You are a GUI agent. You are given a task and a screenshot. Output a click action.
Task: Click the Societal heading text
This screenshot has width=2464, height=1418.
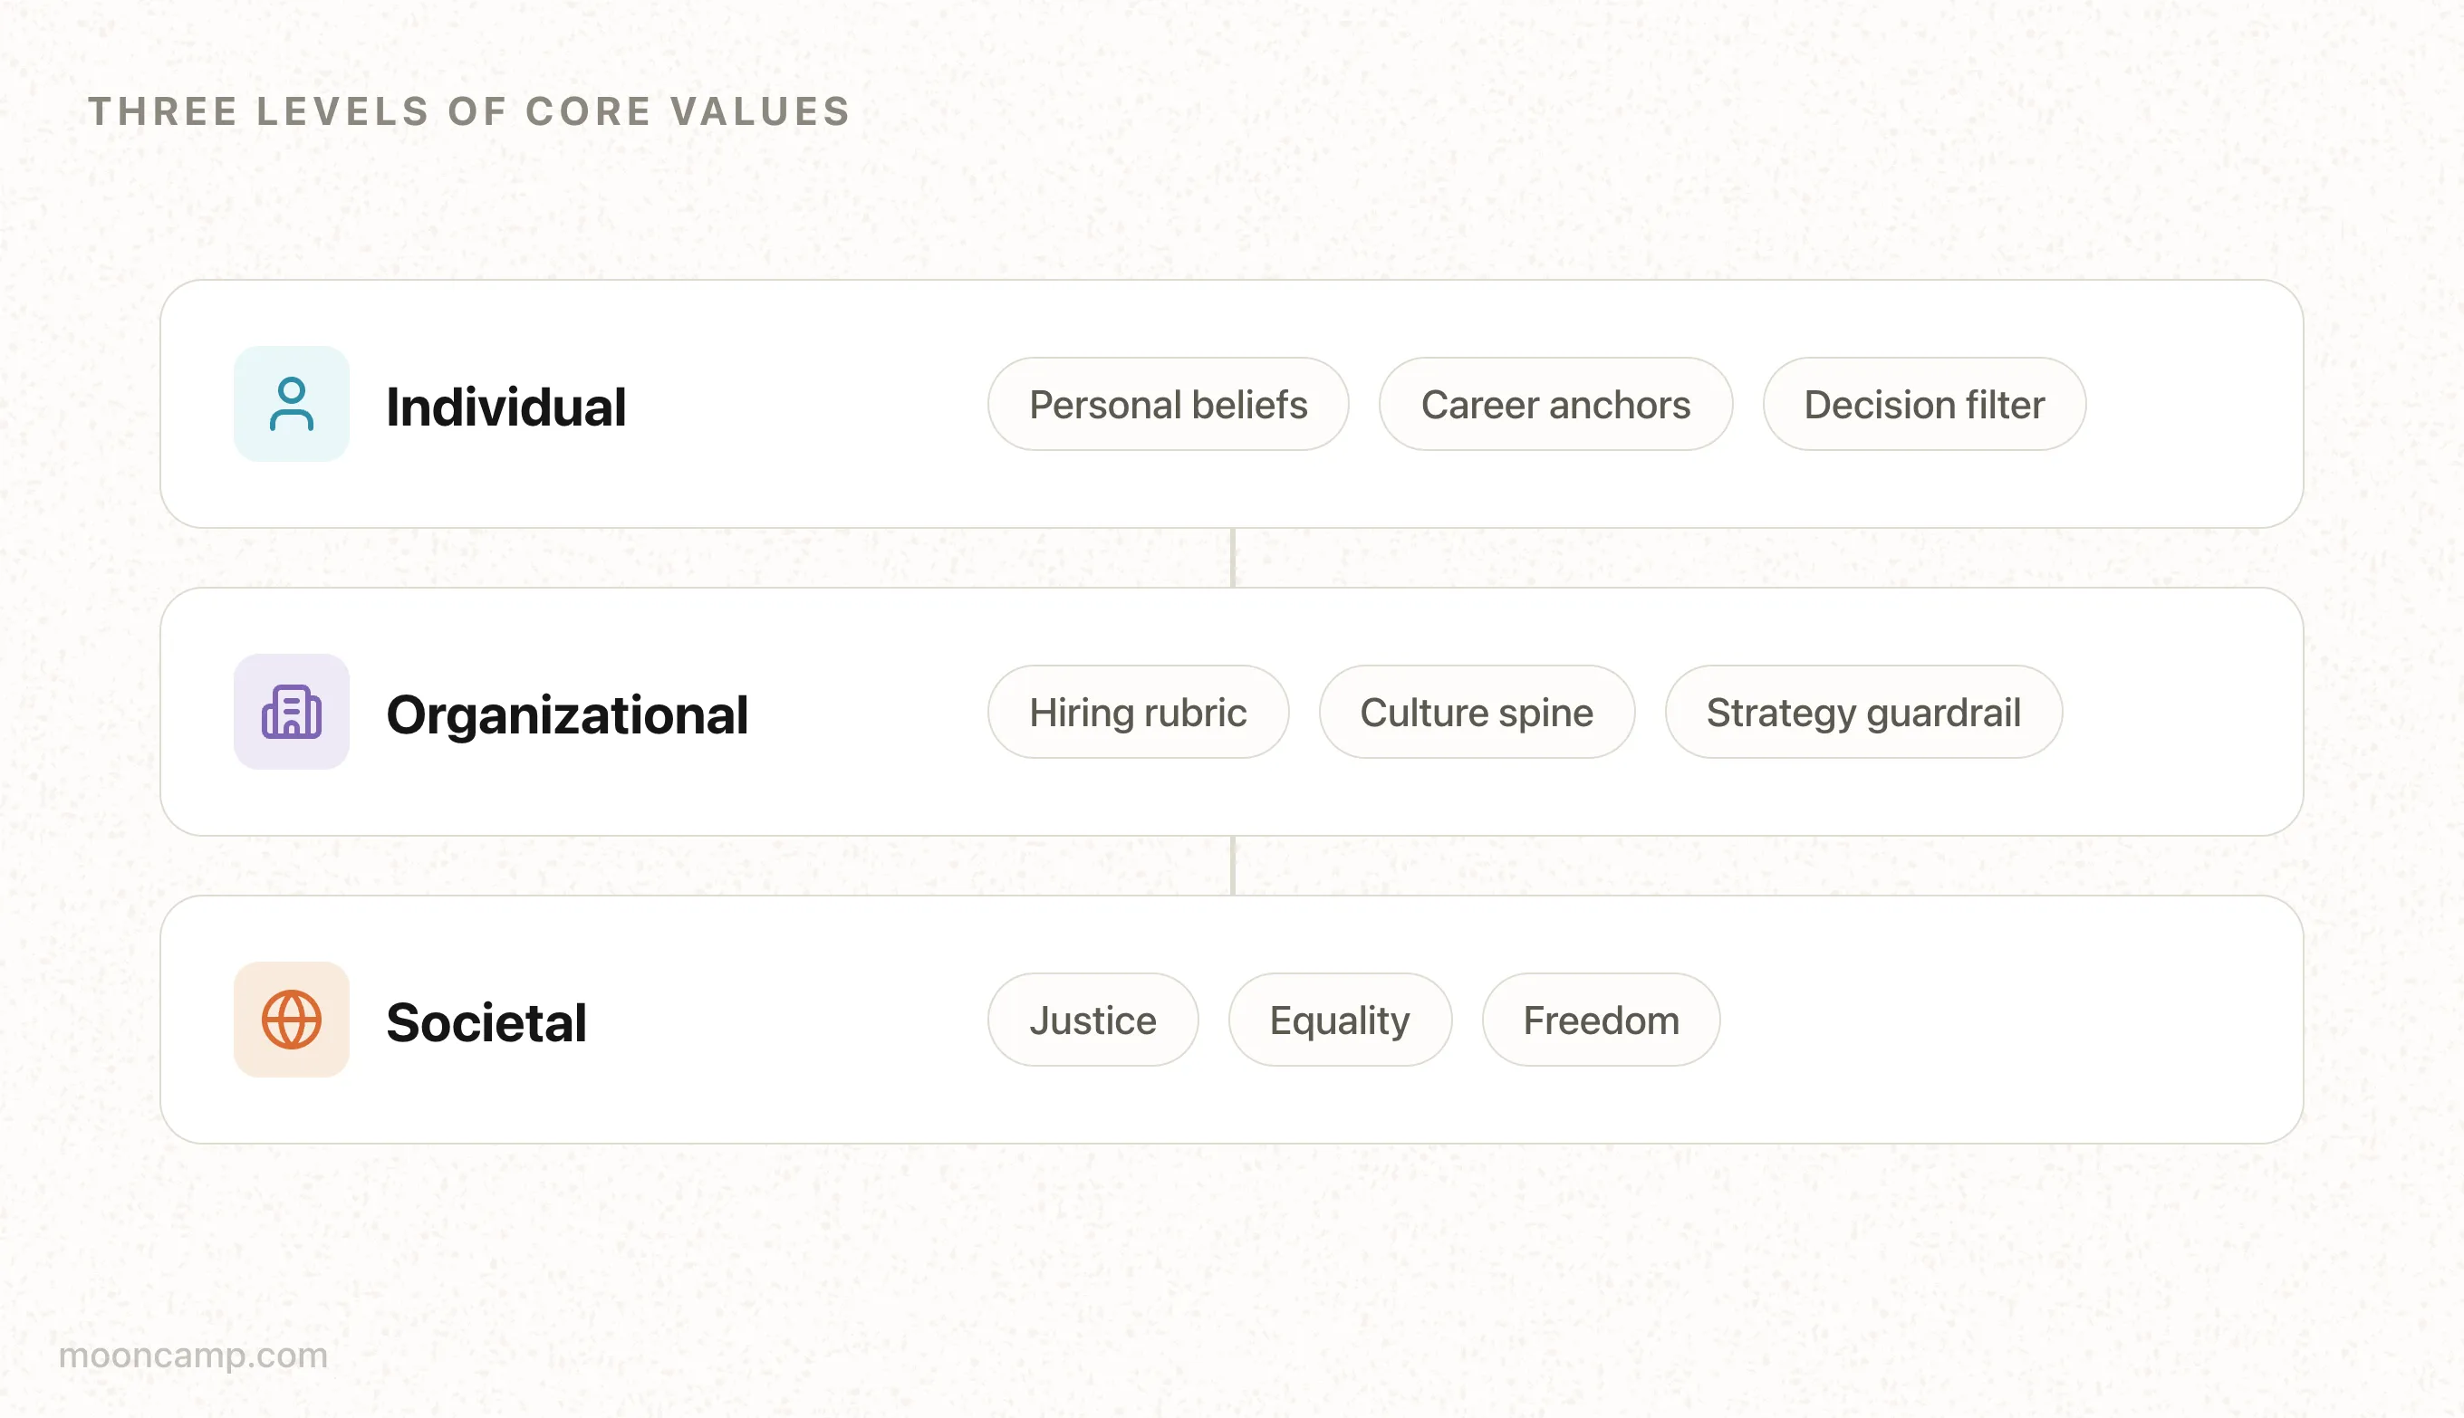(x=486, y=1022)
